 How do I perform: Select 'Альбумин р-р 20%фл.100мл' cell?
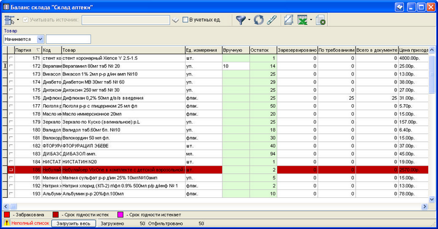(x=123, y=194)
